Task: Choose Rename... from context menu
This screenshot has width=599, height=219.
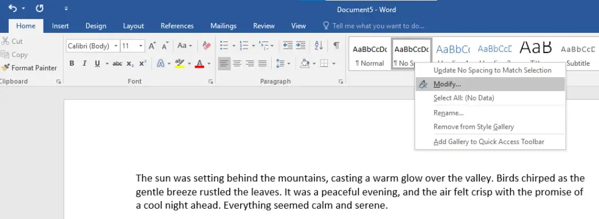Action: coord(490,113)
